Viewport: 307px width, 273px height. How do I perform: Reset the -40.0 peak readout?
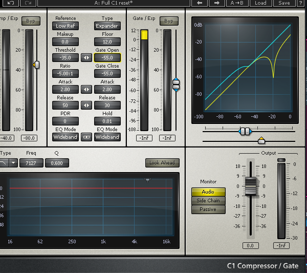pyautogui.click(x=7, y=138)
